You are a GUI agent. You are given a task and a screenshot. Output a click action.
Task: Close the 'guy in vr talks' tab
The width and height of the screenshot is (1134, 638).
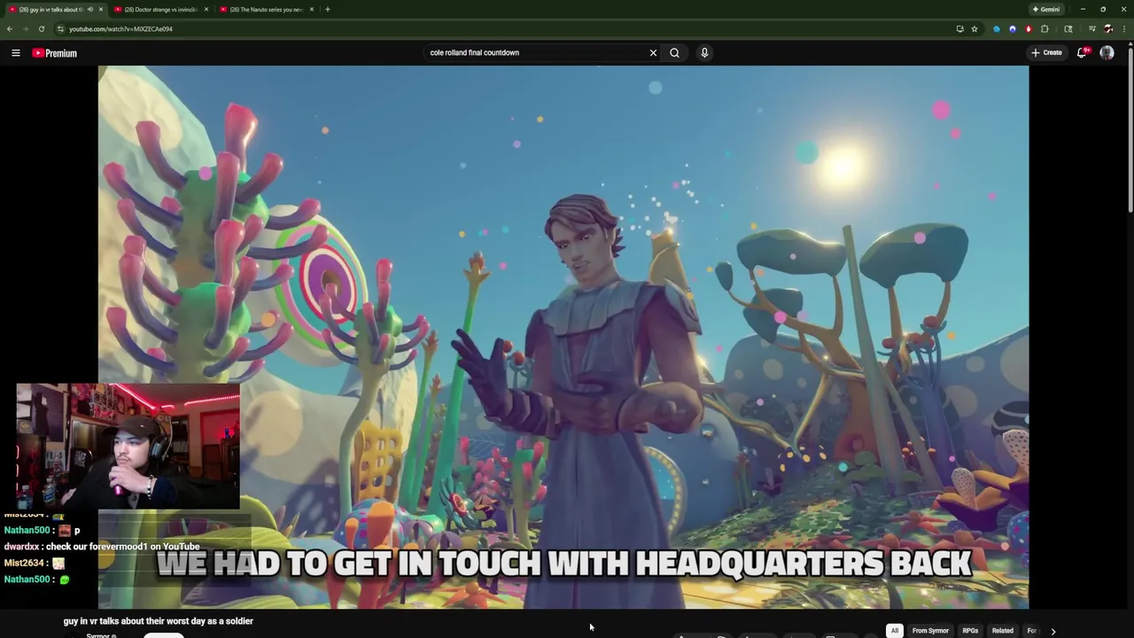pos(101,10)
